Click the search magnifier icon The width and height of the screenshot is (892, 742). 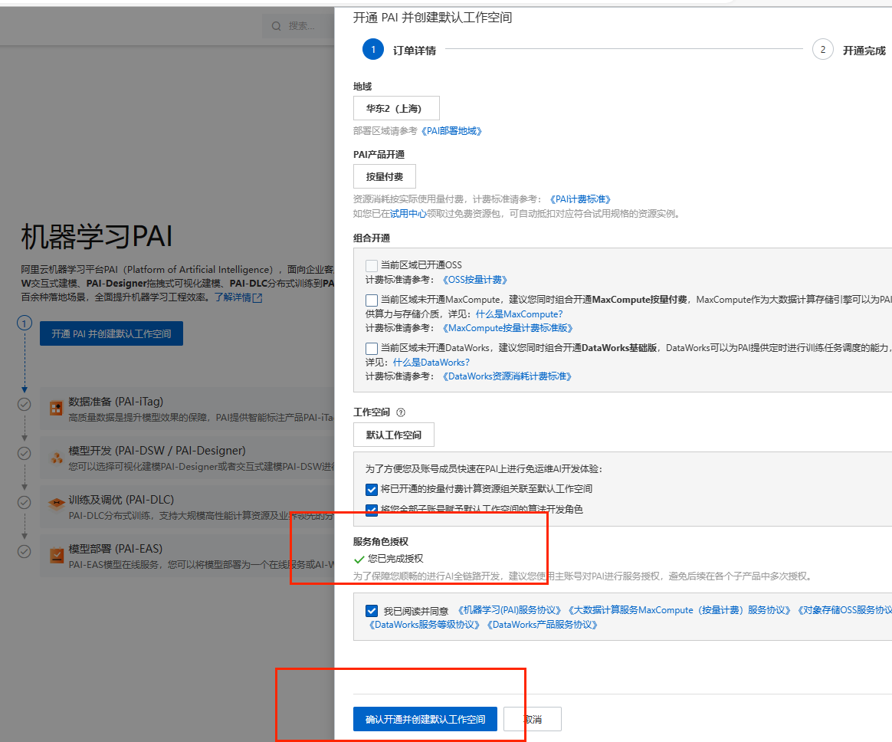pyautogui.click(x=277, y=26)
